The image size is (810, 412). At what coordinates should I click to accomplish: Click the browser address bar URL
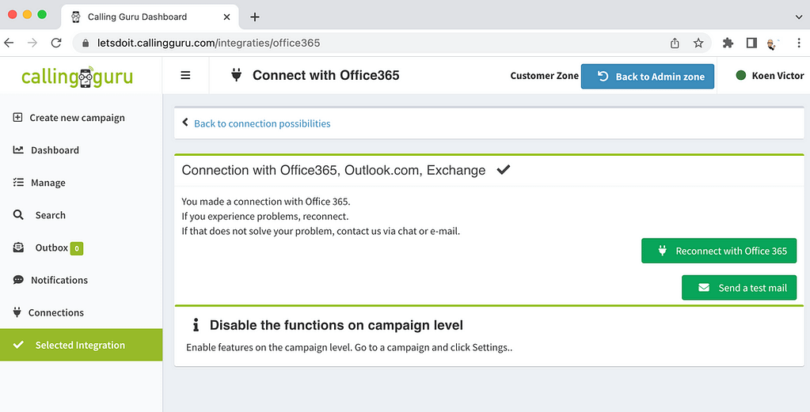point(209,43)
